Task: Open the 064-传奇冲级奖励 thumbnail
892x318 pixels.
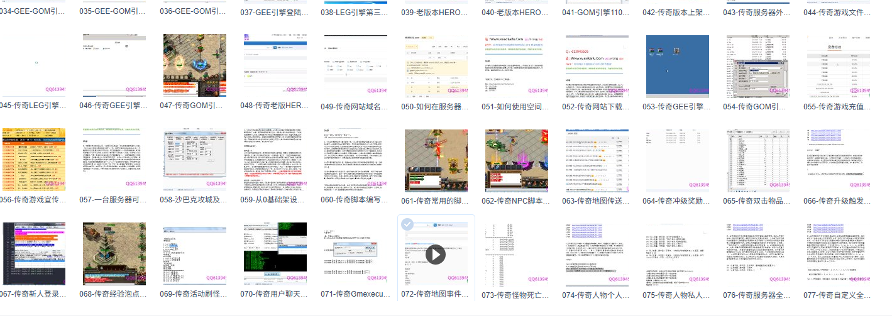Action: (678, 160)
